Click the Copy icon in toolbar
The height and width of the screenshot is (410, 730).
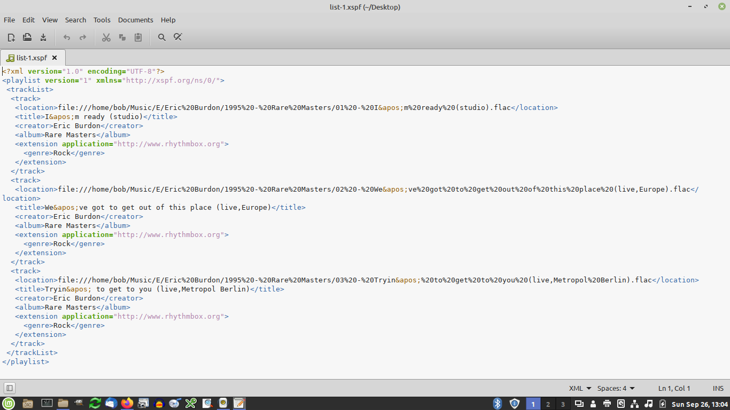pos(122,37)
